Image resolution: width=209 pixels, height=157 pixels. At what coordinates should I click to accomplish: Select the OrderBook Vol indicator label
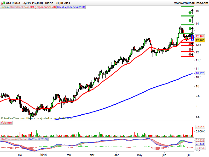pyautogui.click(x=19, y=7)
